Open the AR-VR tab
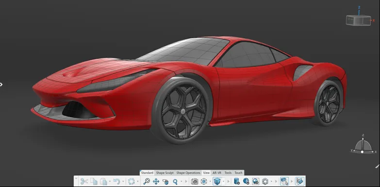380x187 pixels. 217,173
